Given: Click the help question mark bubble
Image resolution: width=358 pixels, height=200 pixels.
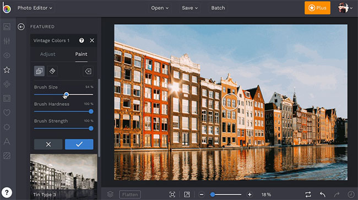Looking at the screenshot, I should (x=7, y=192).
